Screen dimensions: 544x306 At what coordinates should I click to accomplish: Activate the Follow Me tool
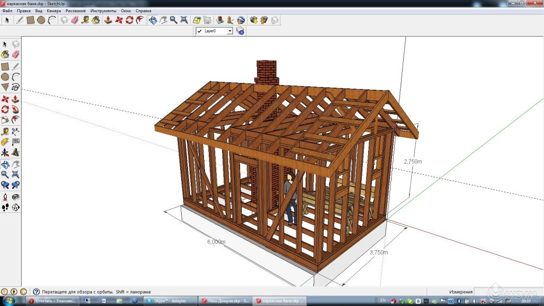pyautogui.click(x=15, y=109)
